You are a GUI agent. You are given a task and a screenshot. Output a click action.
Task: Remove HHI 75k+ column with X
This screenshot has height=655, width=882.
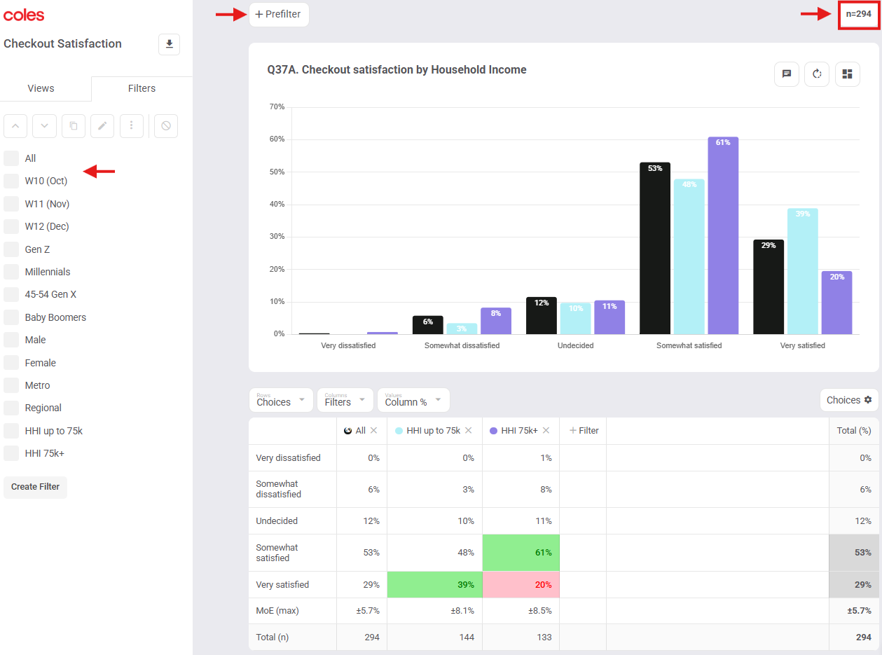546,431
